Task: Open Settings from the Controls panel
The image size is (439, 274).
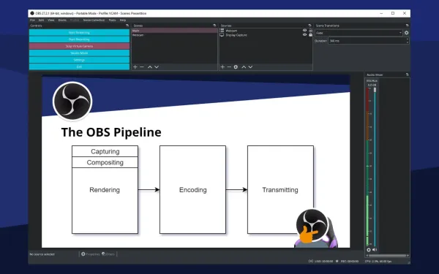Action: [79, 60]
